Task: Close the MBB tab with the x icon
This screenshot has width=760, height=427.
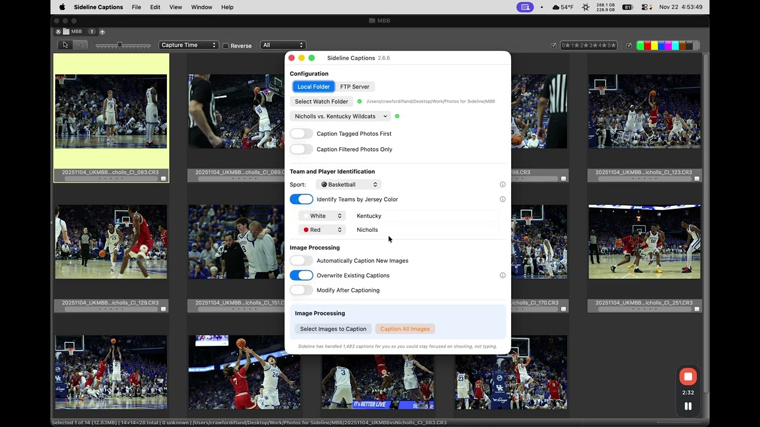Action: point(58,31)
